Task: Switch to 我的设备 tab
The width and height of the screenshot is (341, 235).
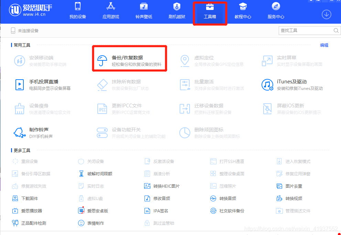Action: pyautogui.click(x=77, y=11)
